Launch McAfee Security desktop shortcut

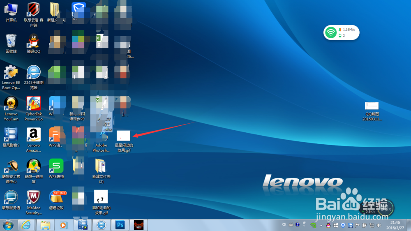34,202
